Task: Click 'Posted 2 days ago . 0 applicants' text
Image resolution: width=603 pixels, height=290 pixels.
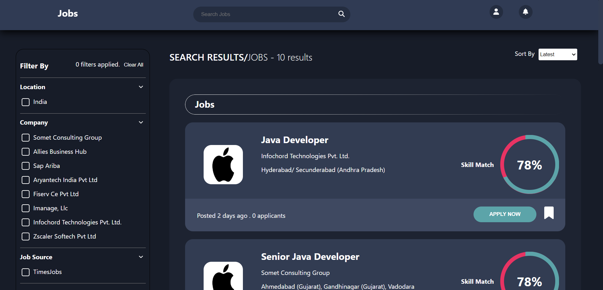Action: [x=241, y=216]
